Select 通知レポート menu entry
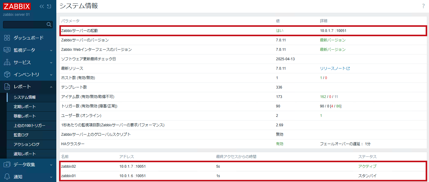The image size is (429, 182). [25, 154]
